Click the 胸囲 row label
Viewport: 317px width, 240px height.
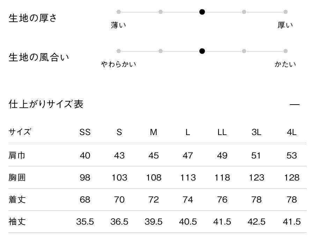coord(17,178)
